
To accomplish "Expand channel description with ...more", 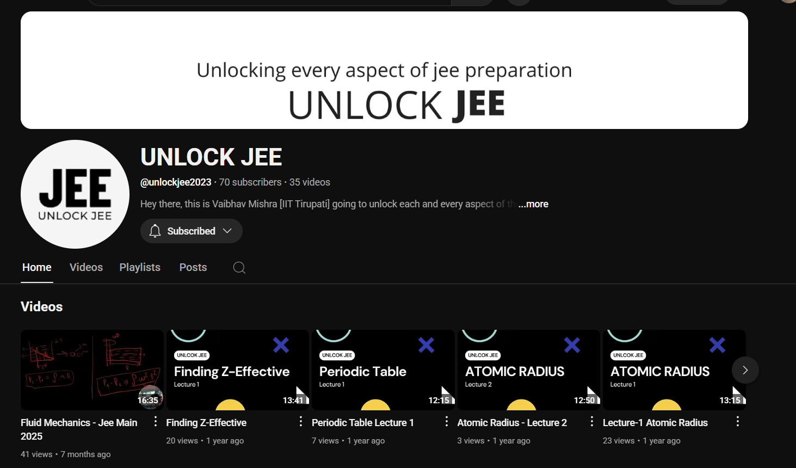I will (x=533, y=204).
